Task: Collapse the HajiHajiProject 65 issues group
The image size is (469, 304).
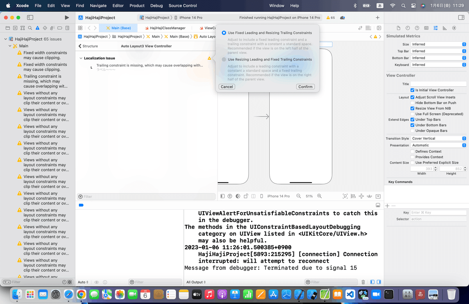Action: point(5,39)
